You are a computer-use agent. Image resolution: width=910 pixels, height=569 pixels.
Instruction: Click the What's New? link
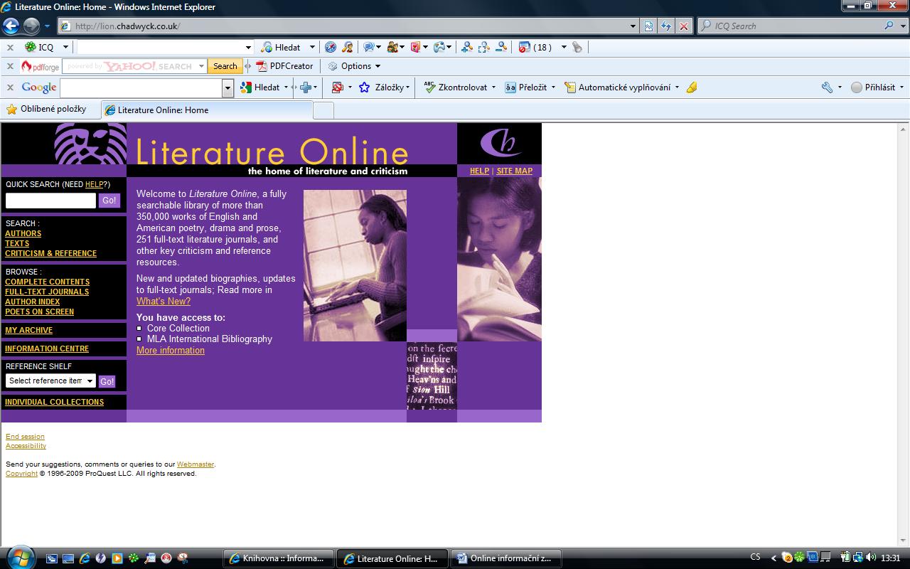click(164, 301)
